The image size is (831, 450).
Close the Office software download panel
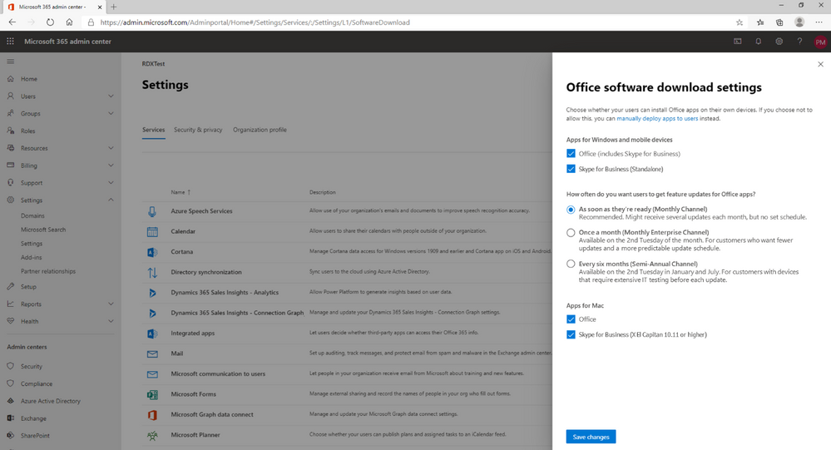820,64
